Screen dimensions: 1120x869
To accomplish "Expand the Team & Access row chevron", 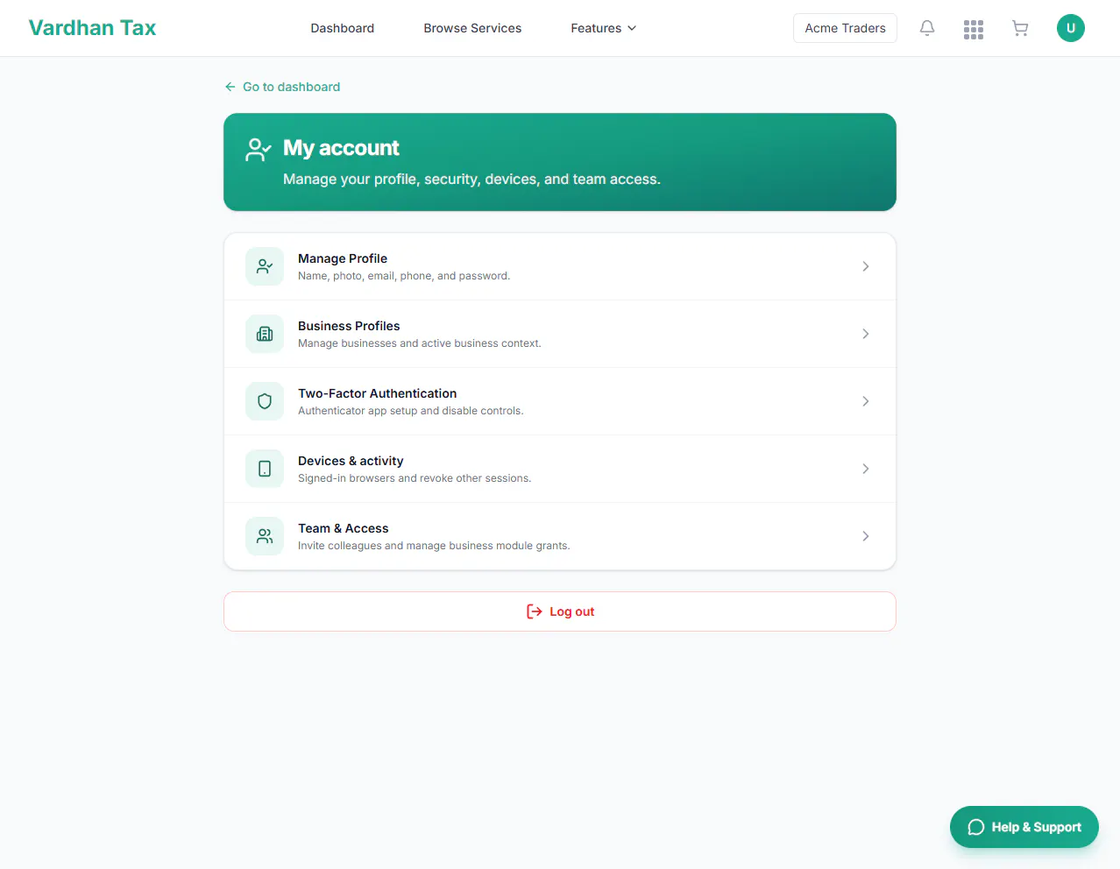I will tap(866, 536).
